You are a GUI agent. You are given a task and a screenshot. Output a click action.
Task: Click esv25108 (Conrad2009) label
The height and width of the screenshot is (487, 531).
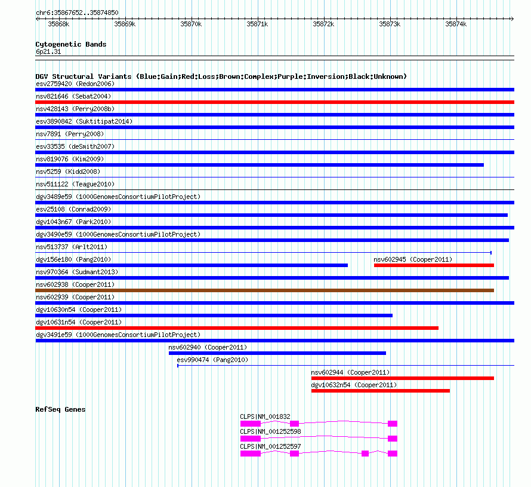point(73,209)
